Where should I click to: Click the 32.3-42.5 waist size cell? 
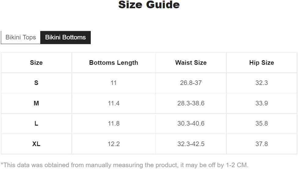[191, 144]
